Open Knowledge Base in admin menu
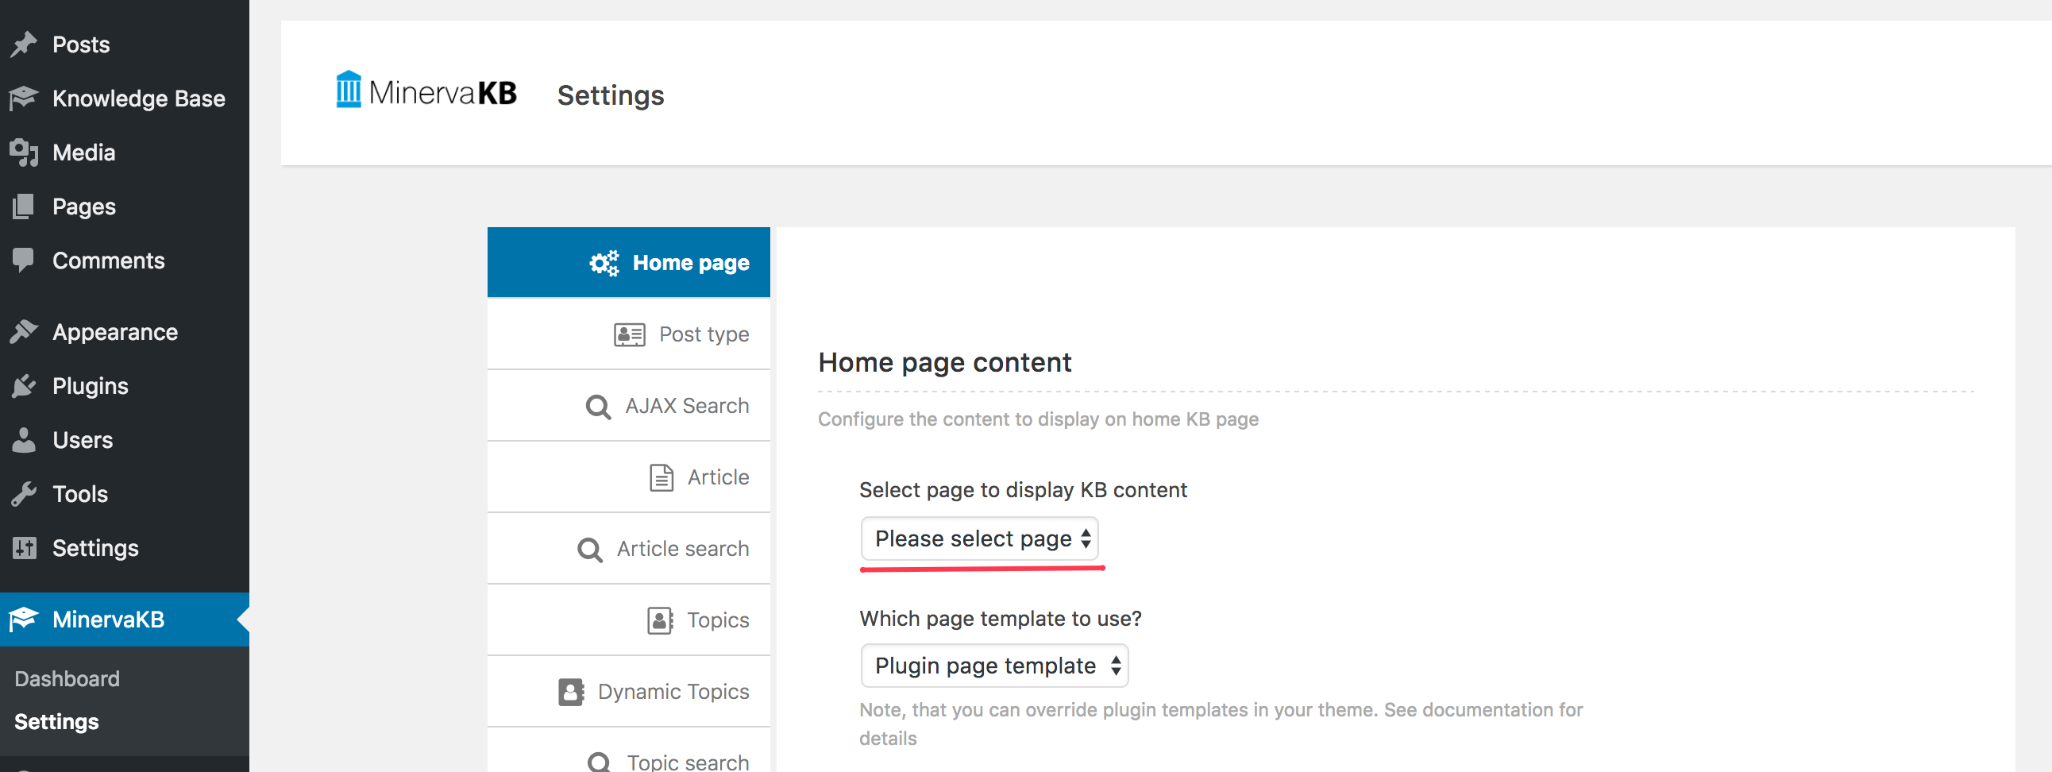The width and height of the screenshot is (2052, 772). 138,98
